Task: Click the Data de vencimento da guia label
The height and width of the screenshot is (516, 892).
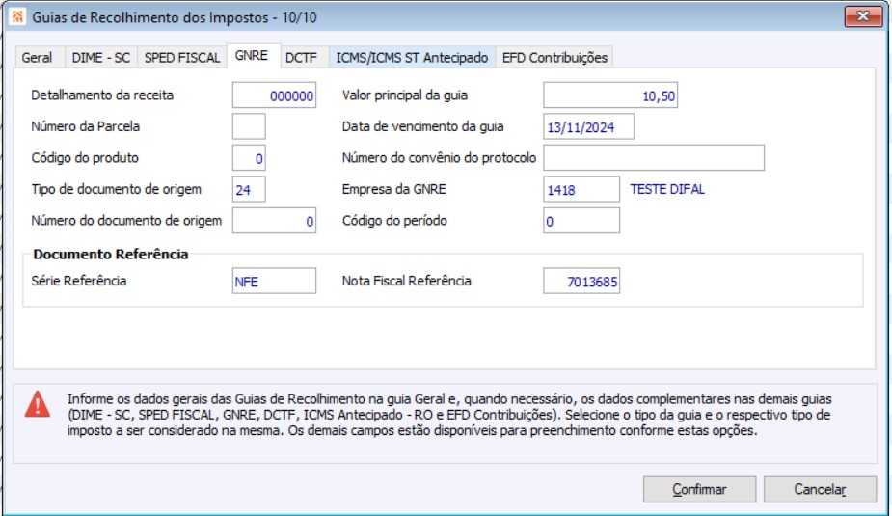Action: coord(422,126)
